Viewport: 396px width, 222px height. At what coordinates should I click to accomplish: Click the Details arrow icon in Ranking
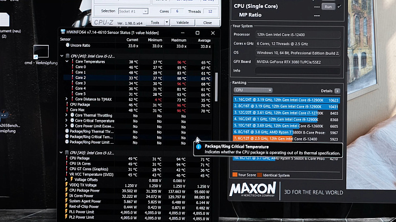(337, 91)
